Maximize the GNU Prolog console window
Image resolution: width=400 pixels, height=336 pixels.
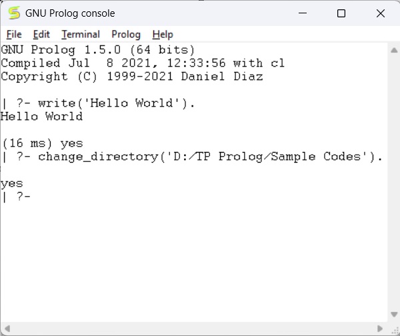[x=341, y=13]
